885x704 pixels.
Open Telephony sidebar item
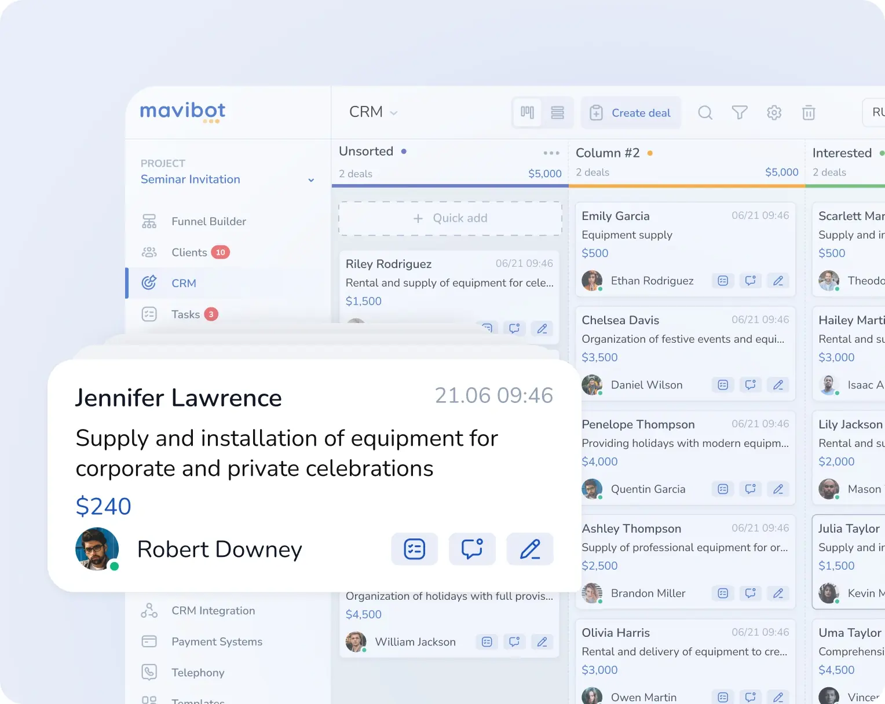198,673
